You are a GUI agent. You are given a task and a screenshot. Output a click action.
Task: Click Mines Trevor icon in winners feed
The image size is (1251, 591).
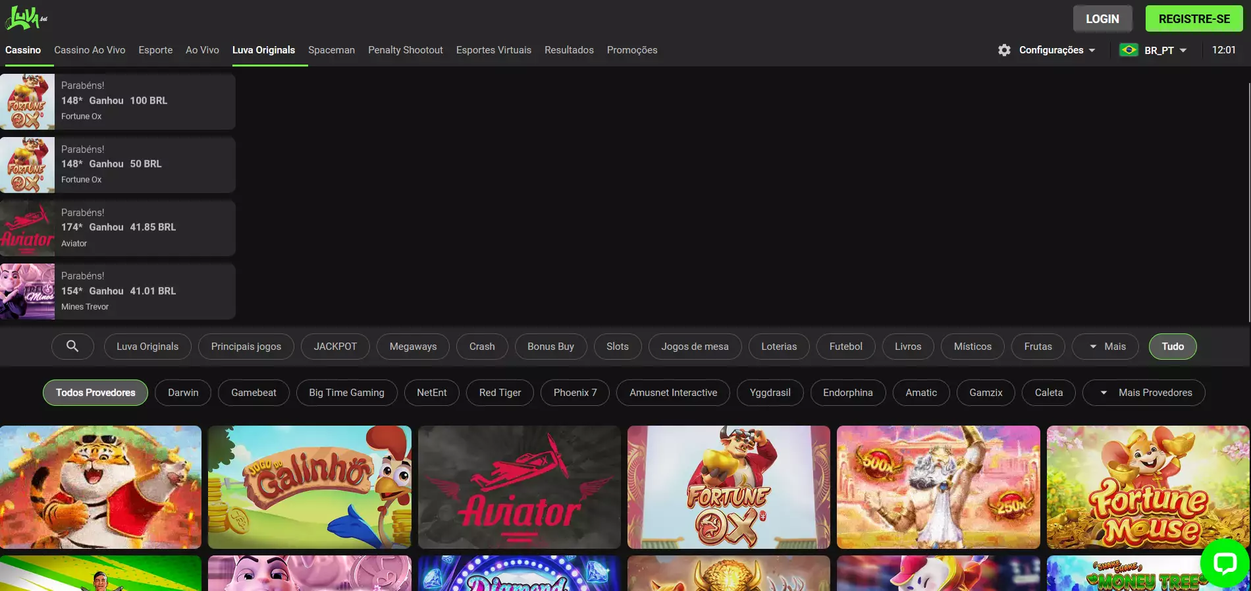(x=28, y=291)
